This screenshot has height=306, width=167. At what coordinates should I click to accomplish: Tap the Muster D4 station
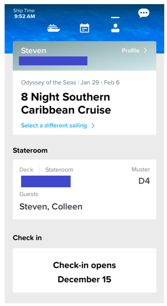click(141, 175)
